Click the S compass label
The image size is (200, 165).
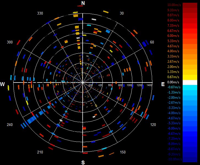(83, 163)
